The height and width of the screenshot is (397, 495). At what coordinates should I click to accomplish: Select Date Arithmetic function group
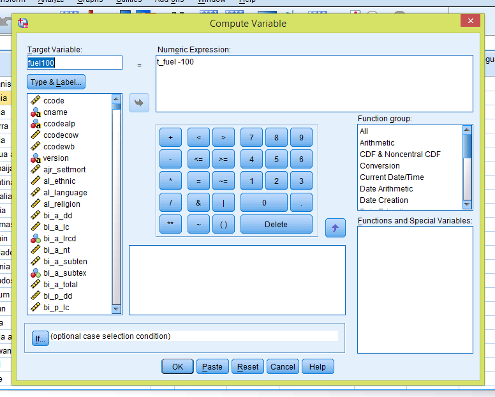coord(386,189)
